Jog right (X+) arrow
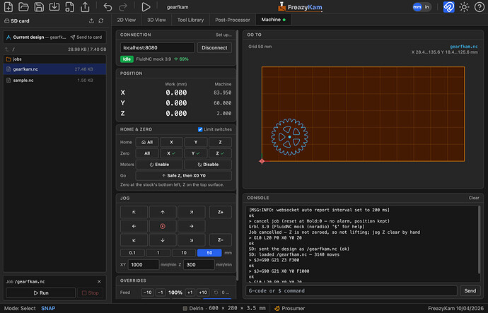This screenshot has height=313, width=488. [x=192, y=226]
